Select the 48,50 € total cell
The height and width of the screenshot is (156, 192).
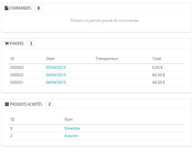point(158,82)
